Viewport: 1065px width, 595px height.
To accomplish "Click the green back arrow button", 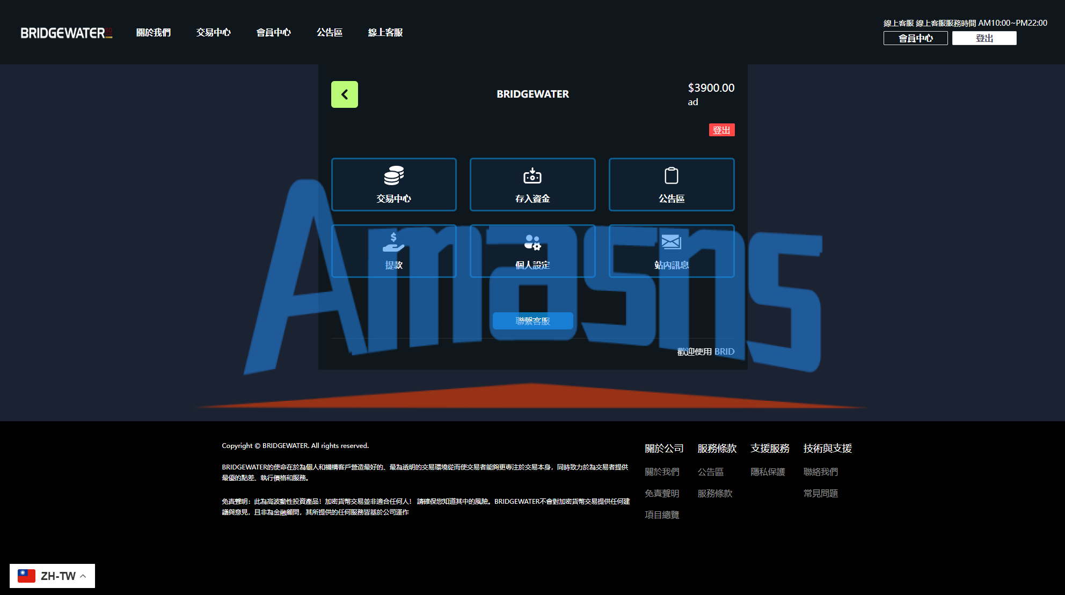I will (x=344, y=94).
